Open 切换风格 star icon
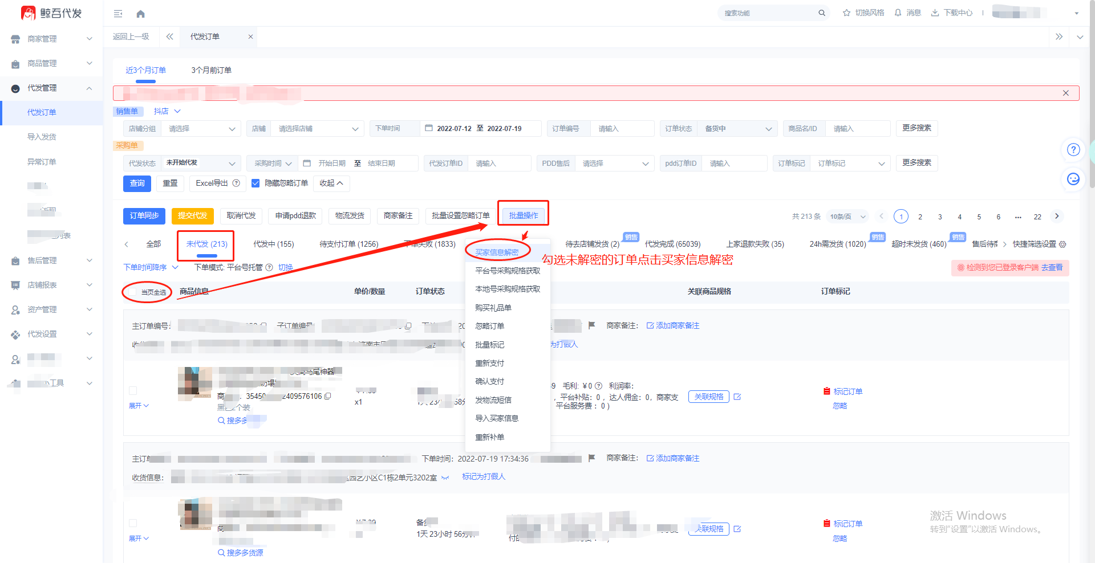 click(x=846, y=13)
